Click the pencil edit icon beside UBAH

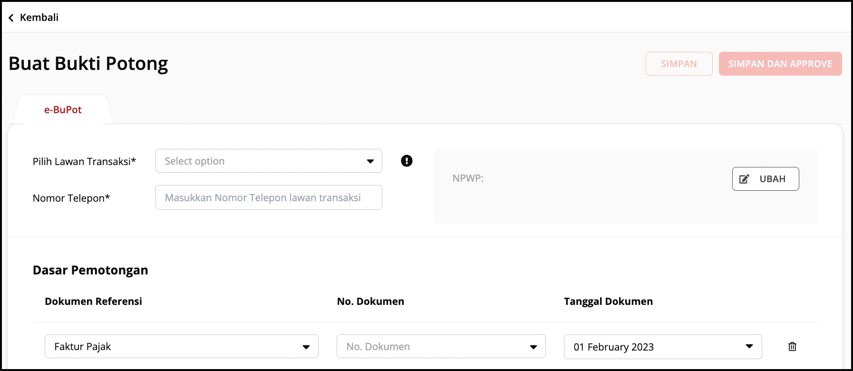click(x=744, y=179)
